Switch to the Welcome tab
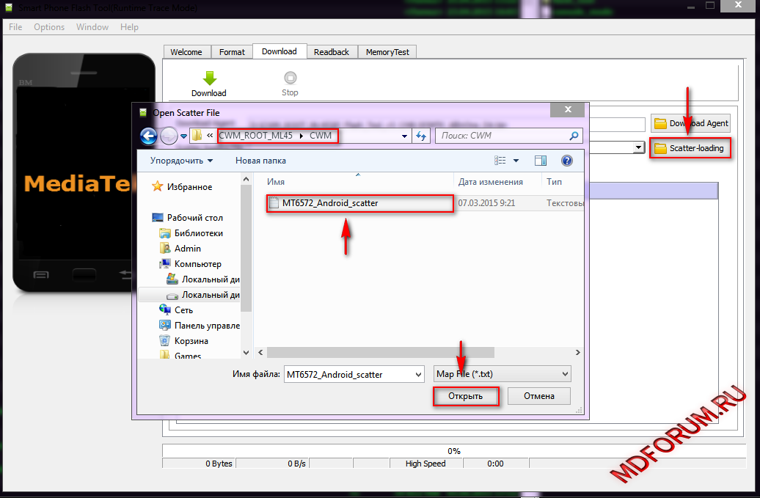 pos(186,52)
